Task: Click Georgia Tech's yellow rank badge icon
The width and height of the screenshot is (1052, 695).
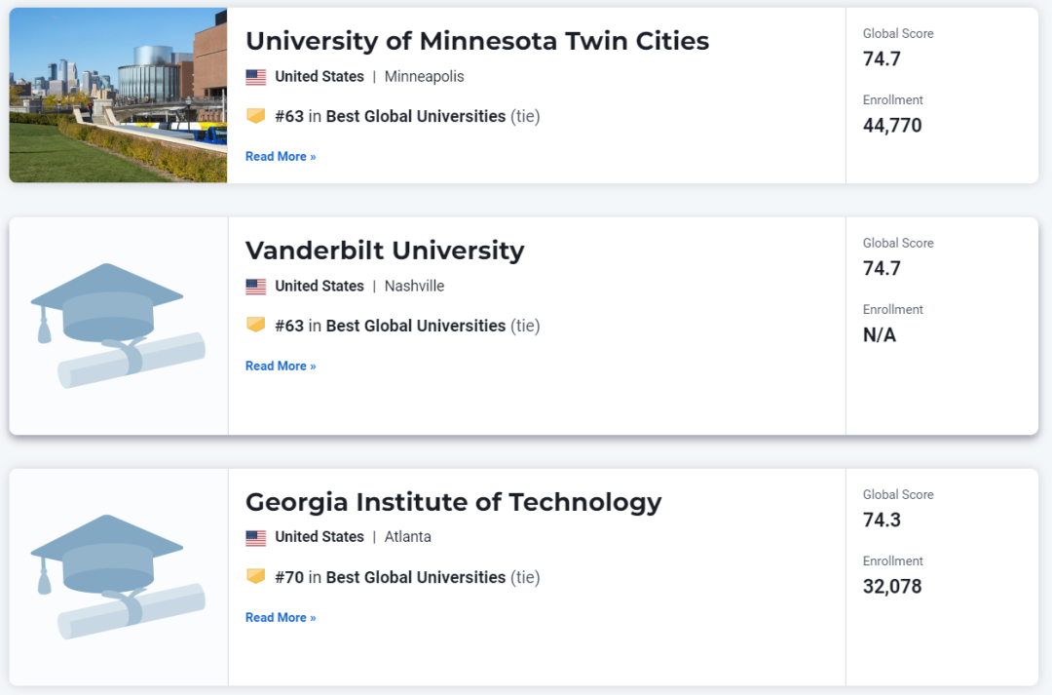Action: 255,577
